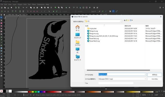
Task: Click the Insert new nodes icon
Action: 2,11
